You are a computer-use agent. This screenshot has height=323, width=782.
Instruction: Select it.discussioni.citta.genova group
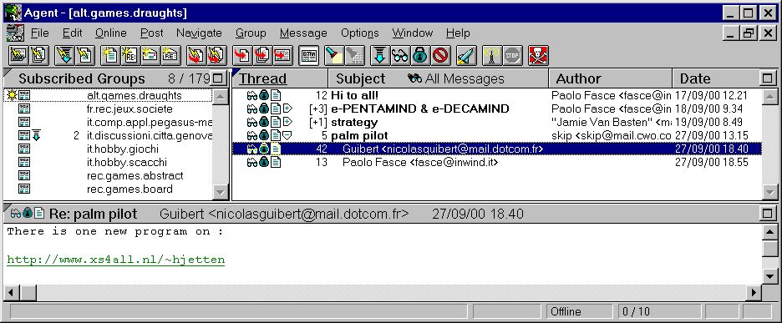[109, 135]
